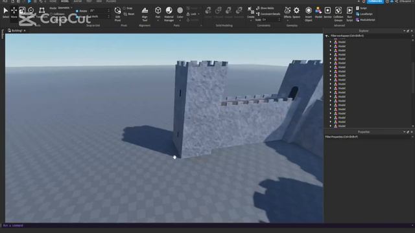The height and width of the screenshot is (233, 415).
Task: Insert a ModuleScript
Action: (366, 20)
